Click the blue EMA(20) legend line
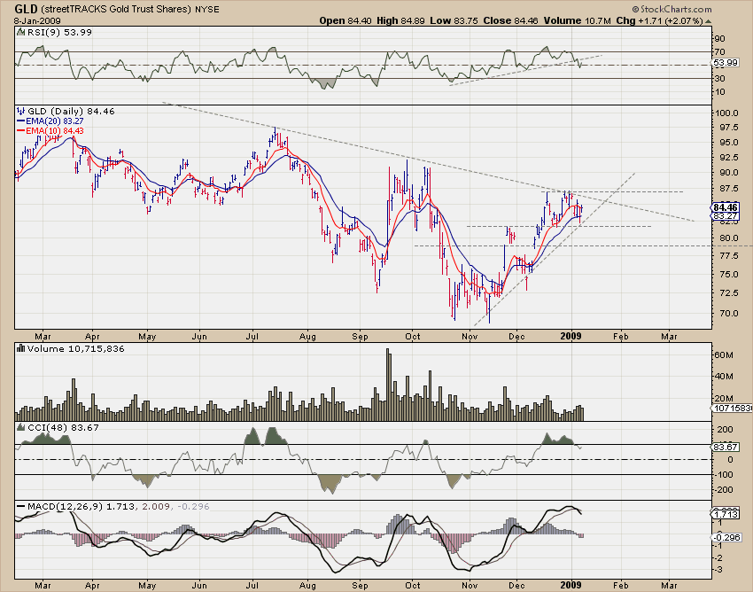The height and width of the screenshot is (592, 753). click(x=20, y=121)
